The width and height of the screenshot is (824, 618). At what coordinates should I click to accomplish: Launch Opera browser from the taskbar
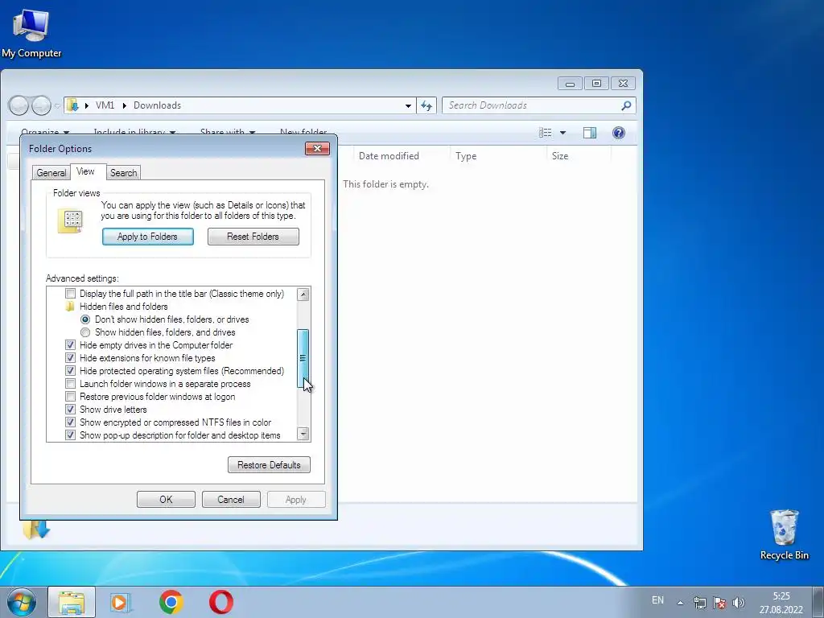point(221,602)
